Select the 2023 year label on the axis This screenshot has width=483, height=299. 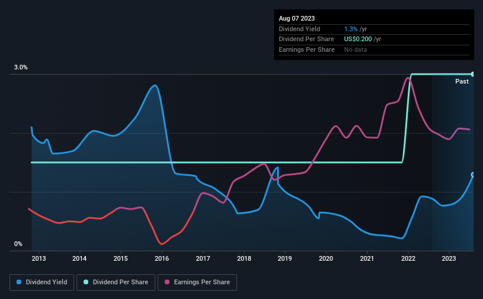pyautogui.click(x=449, y=258)
